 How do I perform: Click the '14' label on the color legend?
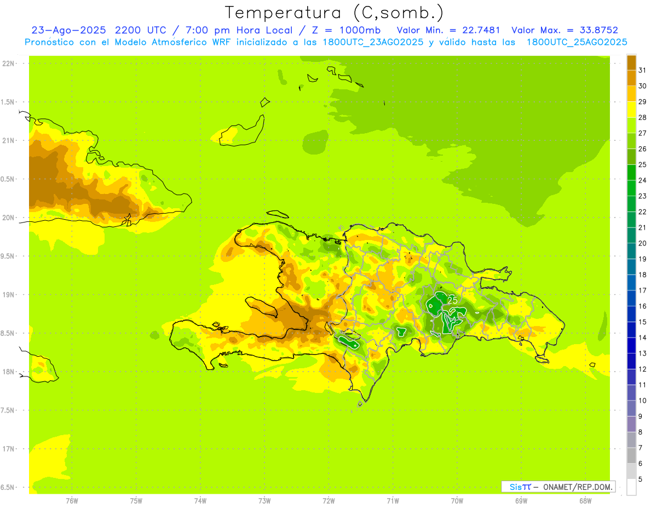pos(643,338)
